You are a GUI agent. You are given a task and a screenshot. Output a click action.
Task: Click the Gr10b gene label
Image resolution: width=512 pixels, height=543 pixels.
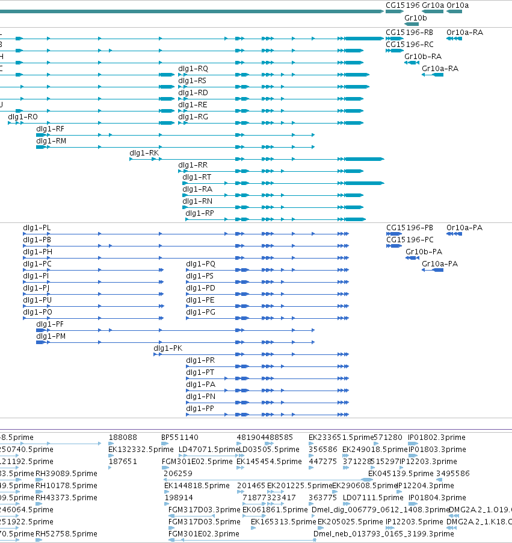click(416, 17)
